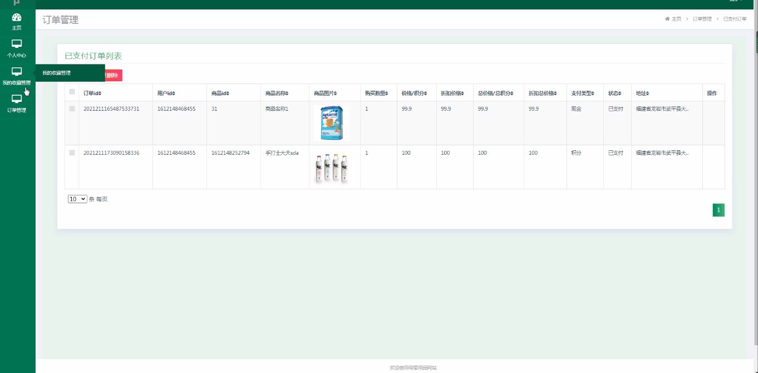Check the box for order 2021211165487533731
Viewport: 758px width, 373px height.
point(72,109)
